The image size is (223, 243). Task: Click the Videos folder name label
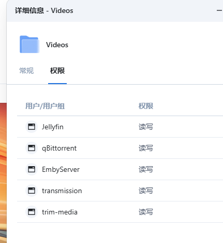[x=57, y=45]
